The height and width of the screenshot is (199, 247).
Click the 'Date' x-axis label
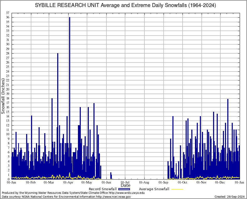coord(126,185)
